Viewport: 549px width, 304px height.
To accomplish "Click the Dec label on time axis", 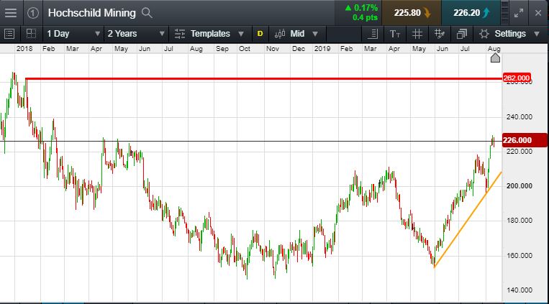I will tap(299, 49).
